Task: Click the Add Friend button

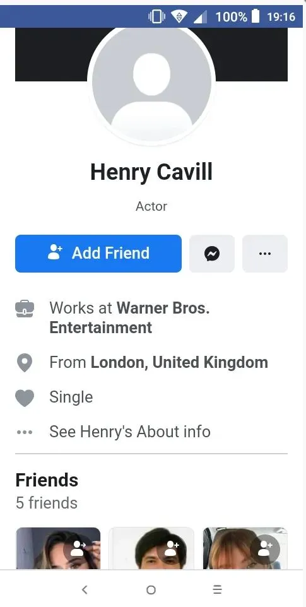Action: (x=98, y=254)
